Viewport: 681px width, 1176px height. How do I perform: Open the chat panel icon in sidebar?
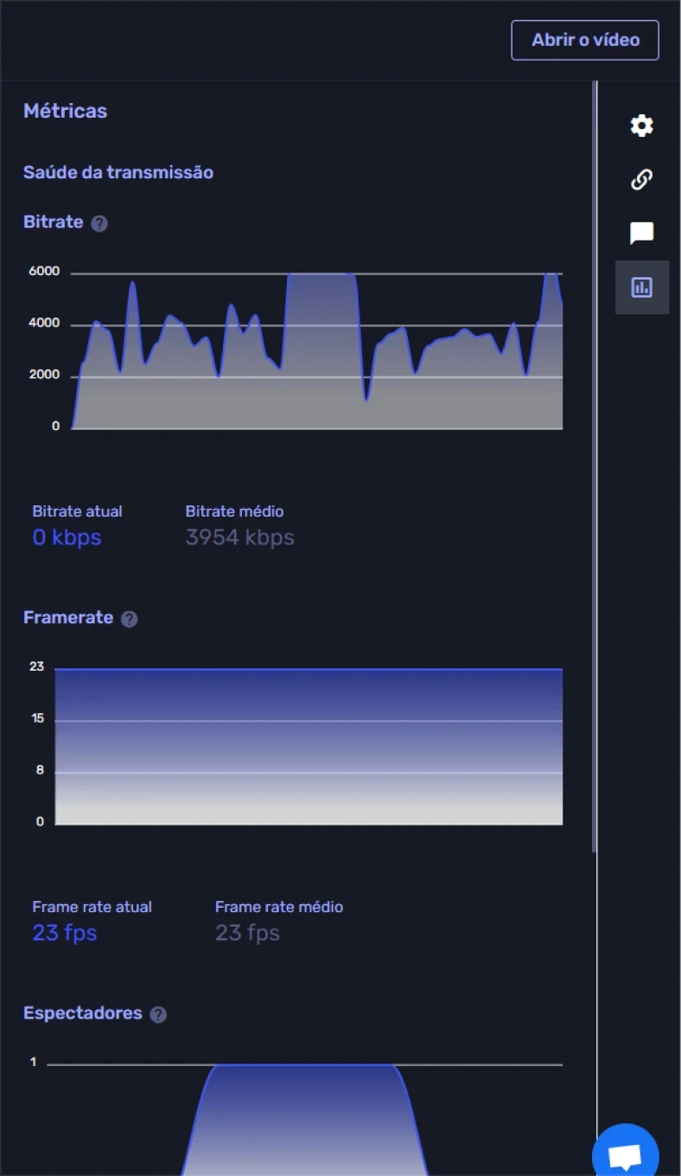pyautogui.click(x=641, y=234)
